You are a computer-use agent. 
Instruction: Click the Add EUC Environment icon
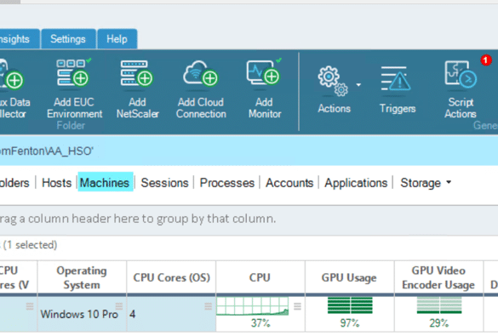coord(74,72)
